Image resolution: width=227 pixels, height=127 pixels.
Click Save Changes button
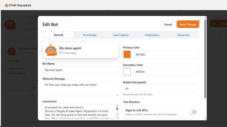(x=188, y=24)
